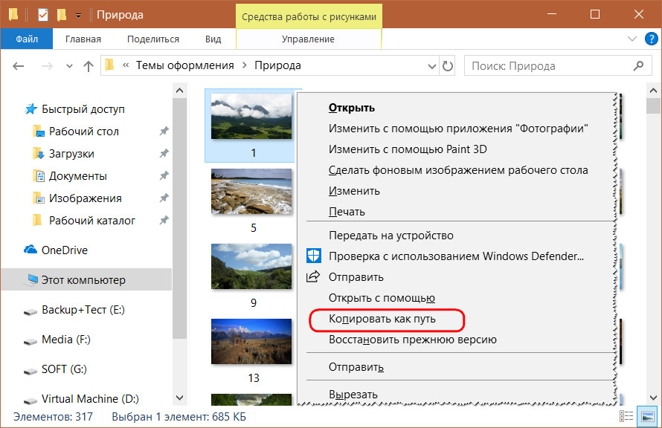Choose Сделать фоновым изображением рабочего стола

tap(460, 170)
